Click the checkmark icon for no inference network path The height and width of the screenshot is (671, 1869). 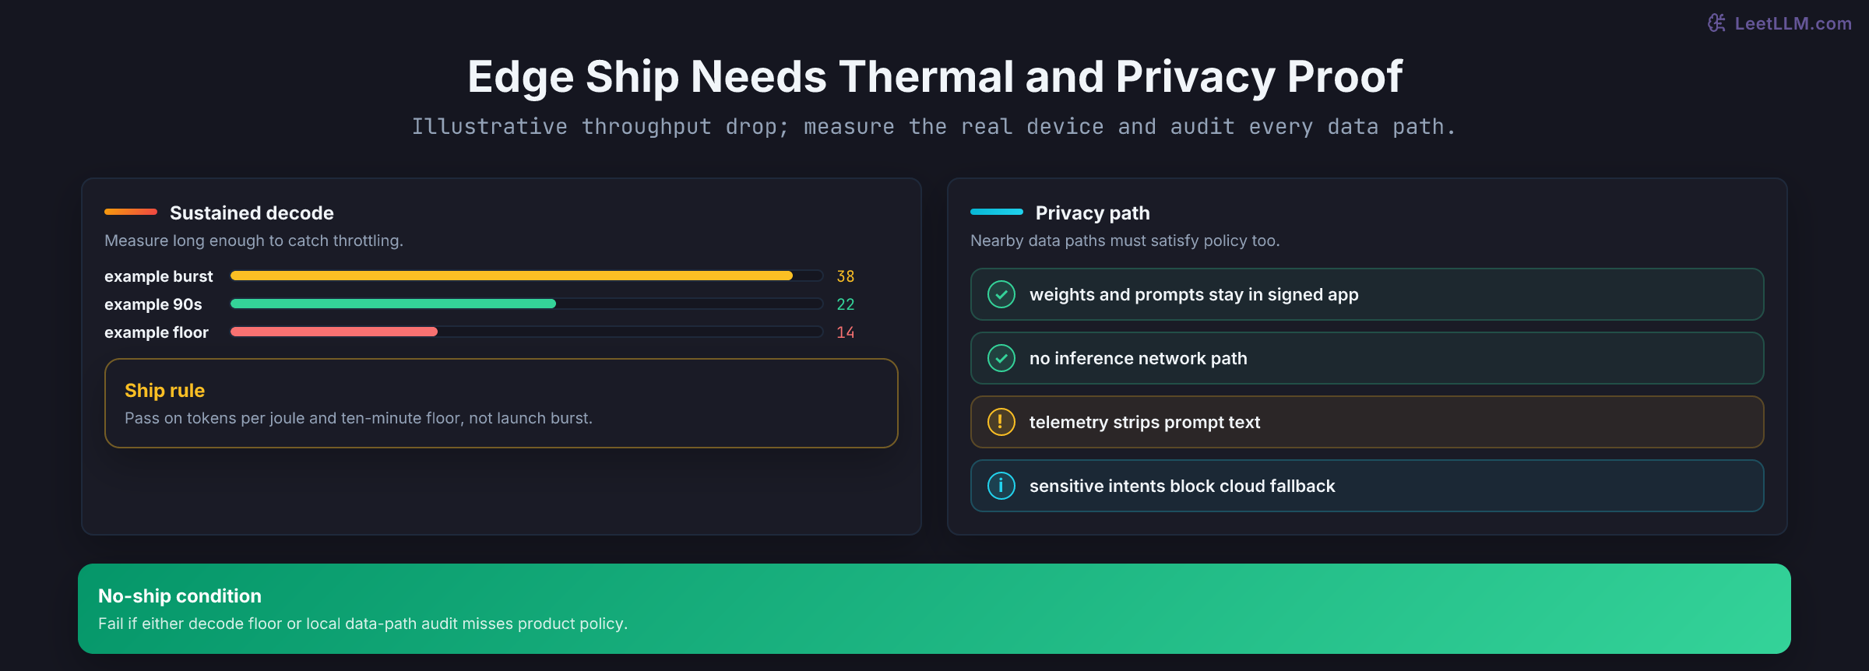(1001, 358)
